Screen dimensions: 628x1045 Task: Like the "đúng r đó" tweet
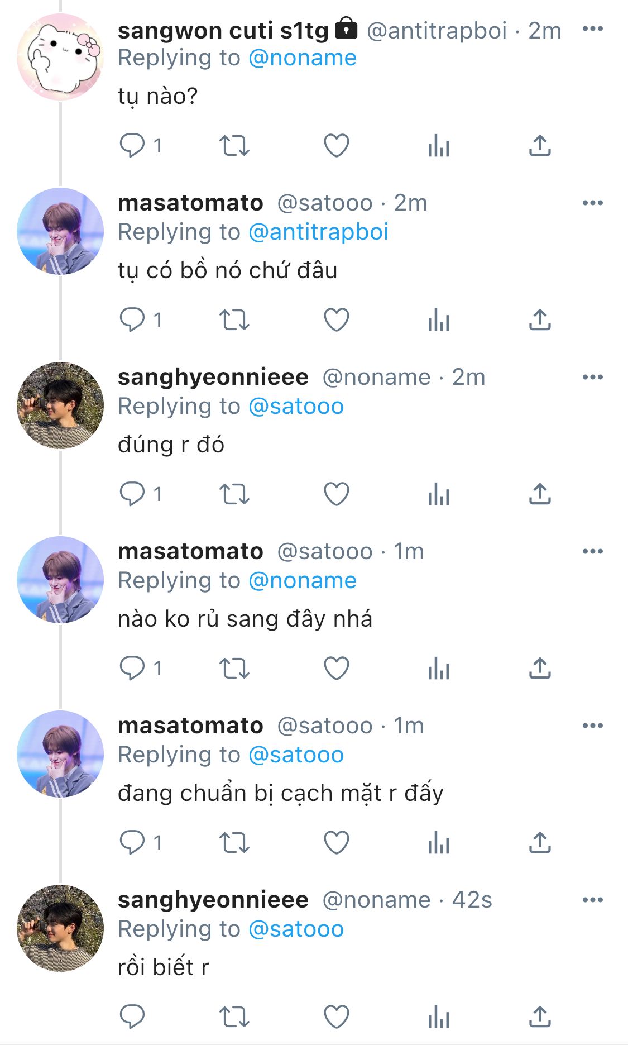coord(337,494)
